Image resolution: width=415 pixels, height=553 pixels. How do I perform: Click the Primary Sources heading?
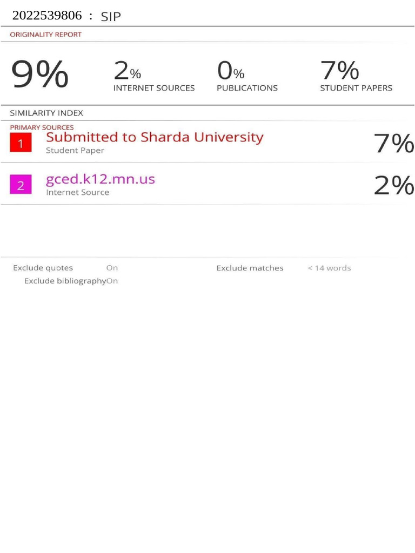coord(42,127)
